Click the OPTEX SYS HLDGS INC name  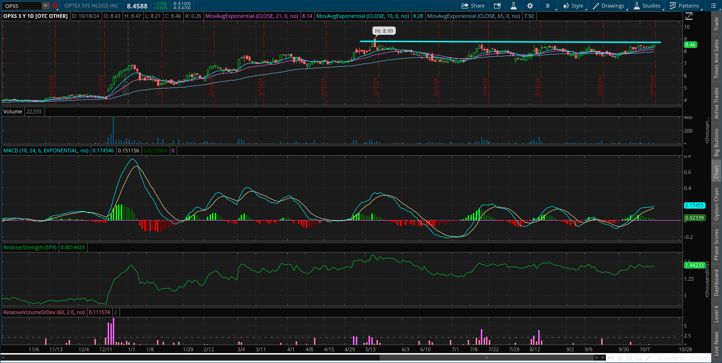coord(91,6)
